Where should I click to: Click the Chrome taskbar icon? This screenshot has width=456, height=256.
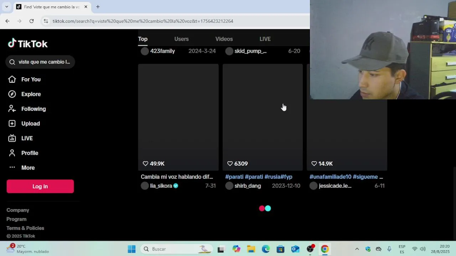click(x=325, y=249)
